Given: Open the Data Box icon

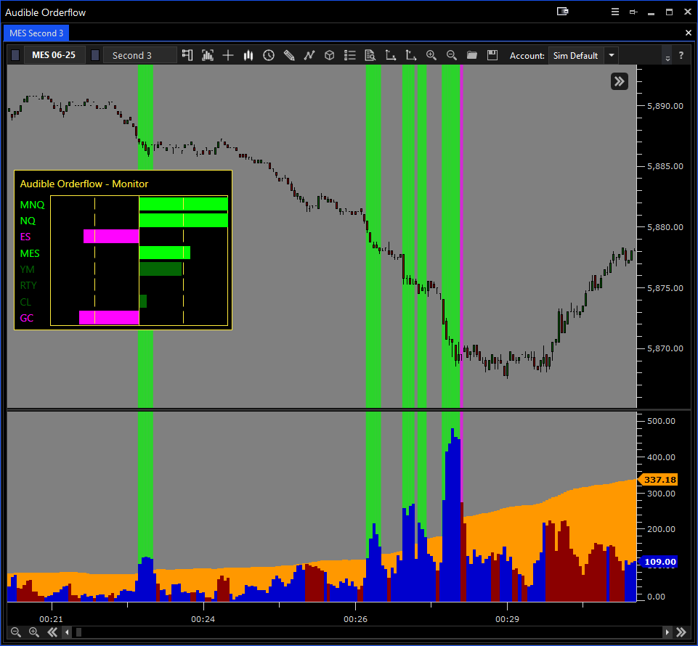Looking at the screenshot, I should click(x=208, y=55).
